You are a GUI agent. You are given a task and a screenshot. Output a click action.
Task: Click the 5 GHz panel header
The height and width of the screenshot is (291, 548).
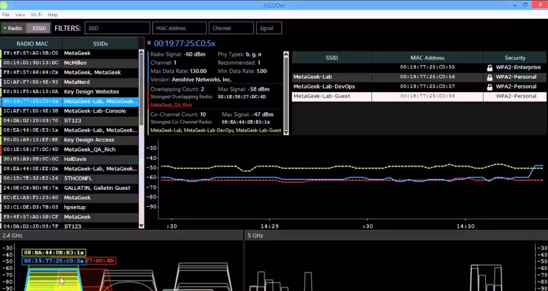pos(396,235)
